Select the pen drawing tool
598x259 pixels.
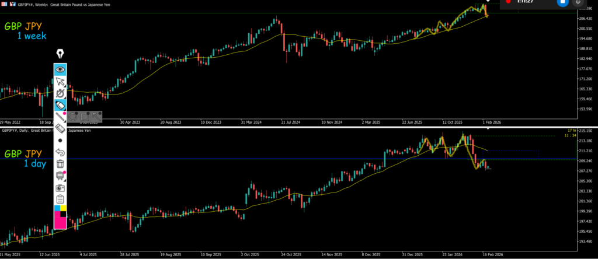point(60,93)
